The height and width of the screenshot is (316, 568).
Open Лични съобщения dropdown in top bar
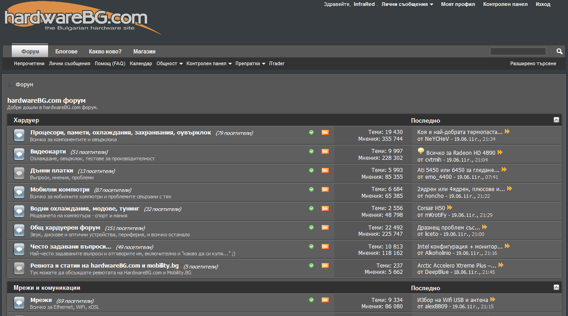[x=407, y=4]
